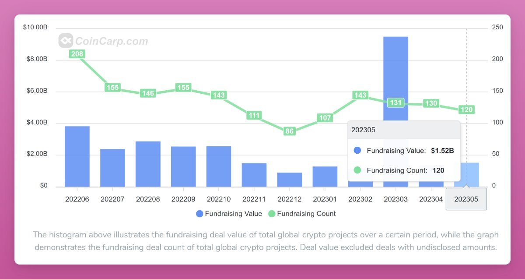Screen dimensions: 525x279
Task: Click the $1.52B value in the tooltip
Action: (x=442, y=150)
